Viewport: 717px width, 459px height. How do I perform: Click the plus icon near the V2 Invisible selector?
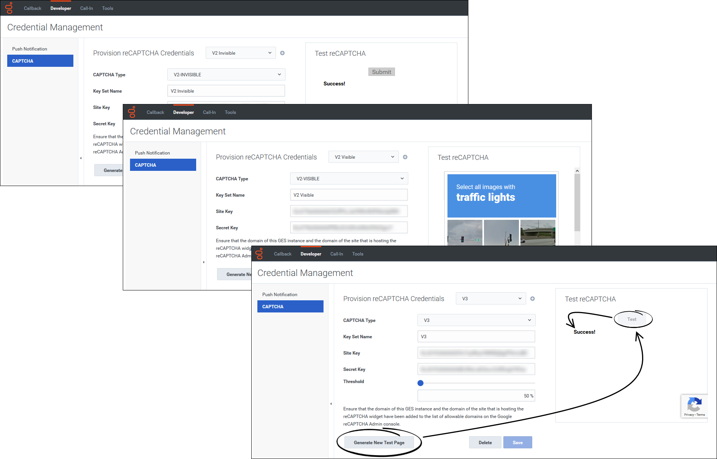click(x=282, y=53)
